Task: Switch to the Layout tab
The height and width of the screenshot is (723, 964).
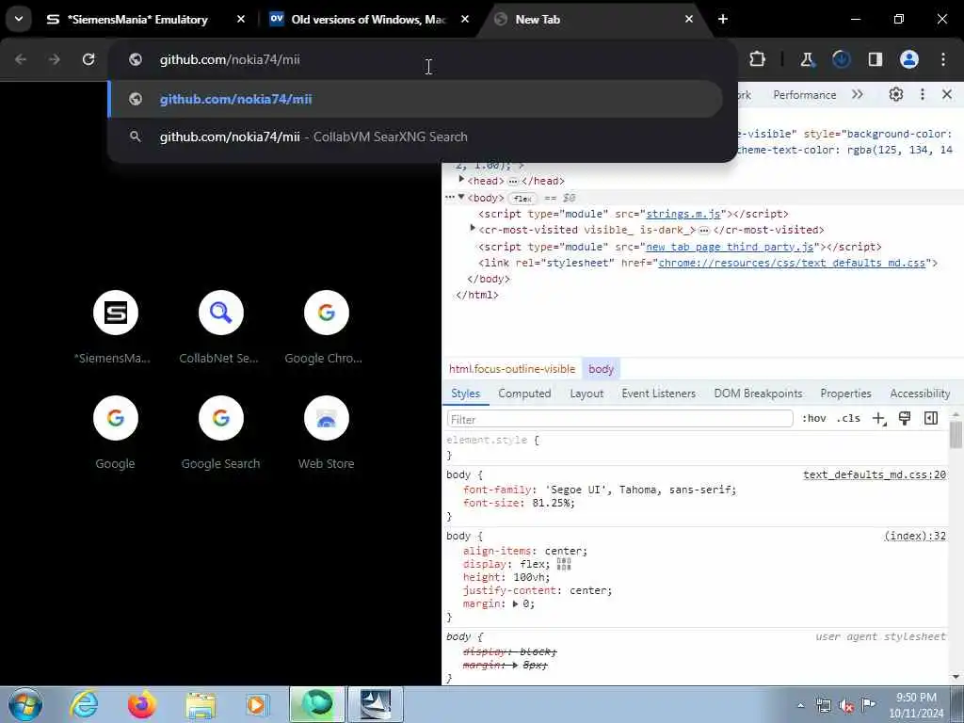Action: coord(586,394)
